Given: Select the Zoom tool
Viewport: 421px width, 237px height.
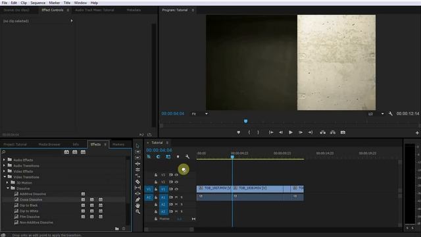Looking at the screenshot, I should pyautogui.click(x=137, y=212).
